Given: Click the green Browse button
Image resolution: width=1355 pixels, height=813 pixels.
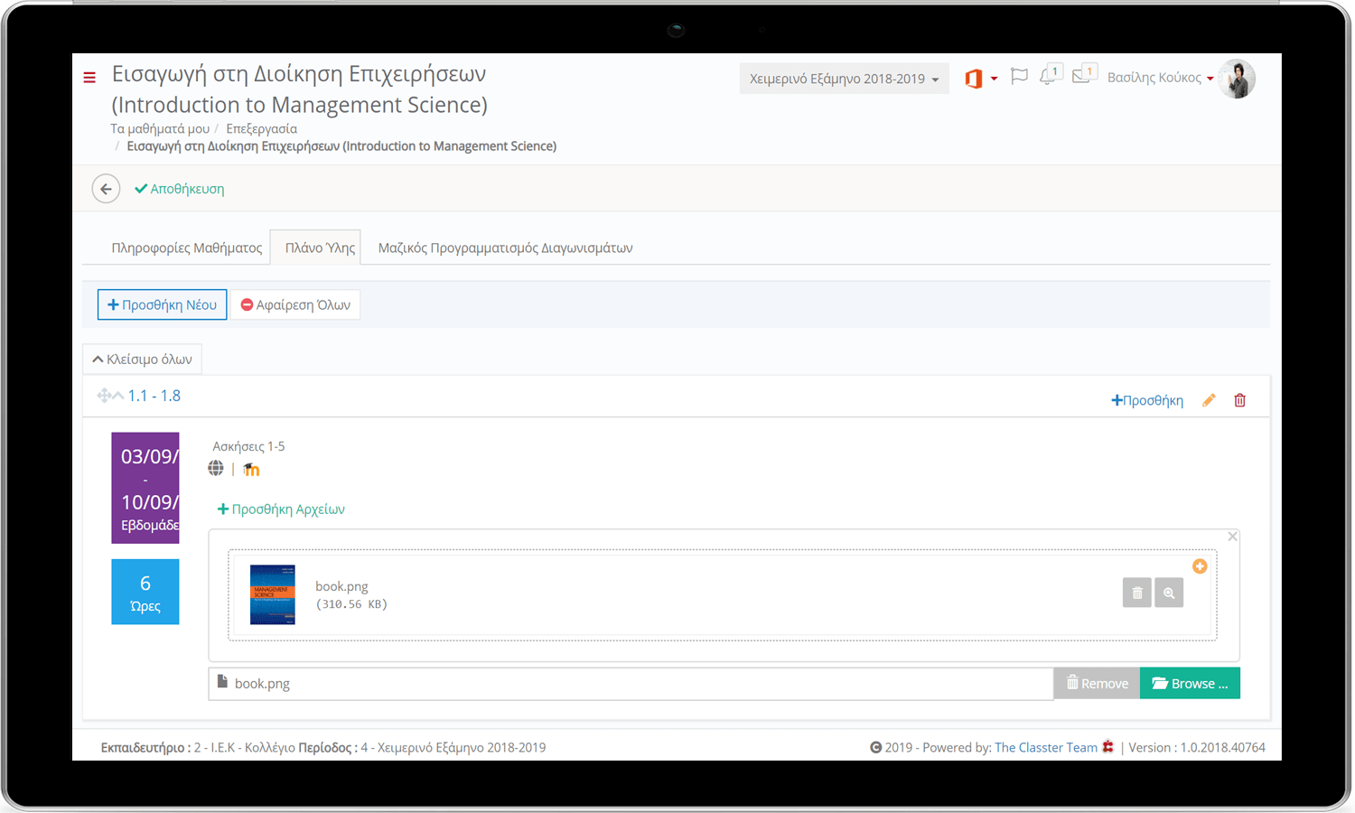Looking at the screenshot, I should tap(1190, 683).
